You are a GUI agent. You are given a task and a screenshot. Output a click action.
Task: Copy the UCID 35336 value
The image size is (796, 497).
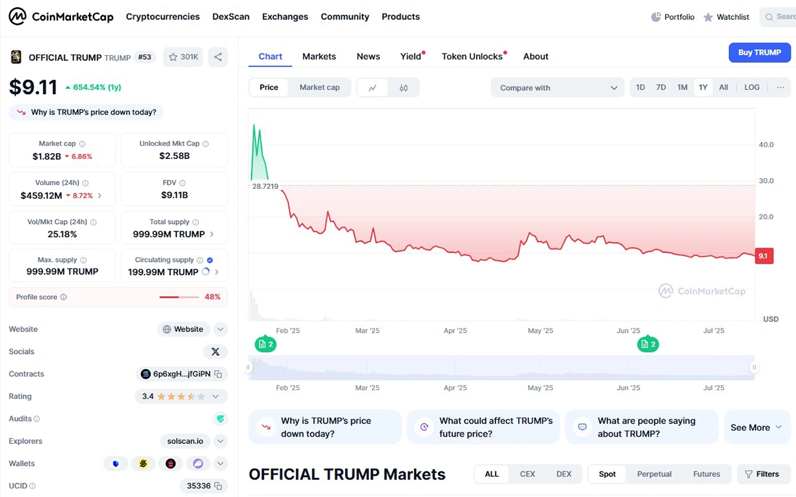218,486
